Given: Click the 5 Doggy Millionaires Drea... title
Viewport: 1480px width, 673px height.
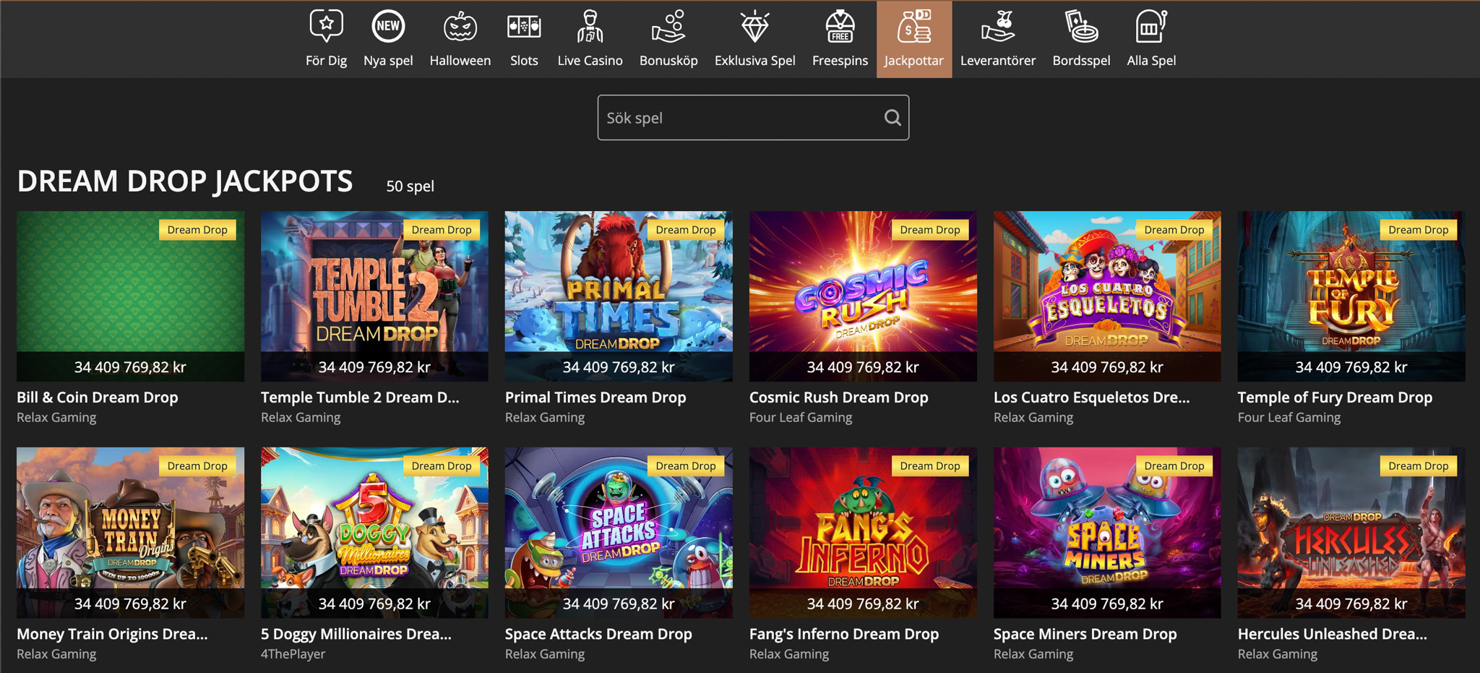Looking at the screenshot, I should pyautogui.click(x=356, y=633).
